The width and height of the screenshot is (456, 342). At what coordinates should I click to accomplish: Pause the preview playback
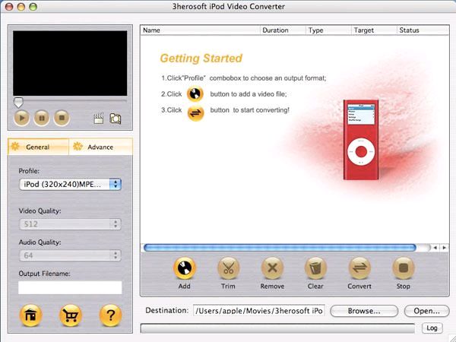(42, 118)
